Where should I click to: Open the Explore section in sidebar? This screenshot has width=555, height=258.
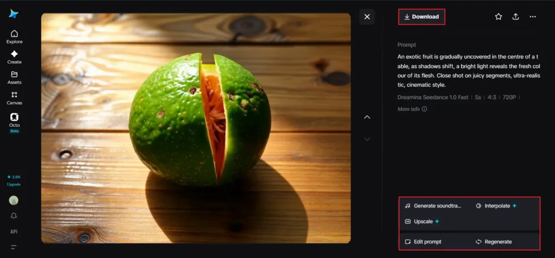coord(14,37)
